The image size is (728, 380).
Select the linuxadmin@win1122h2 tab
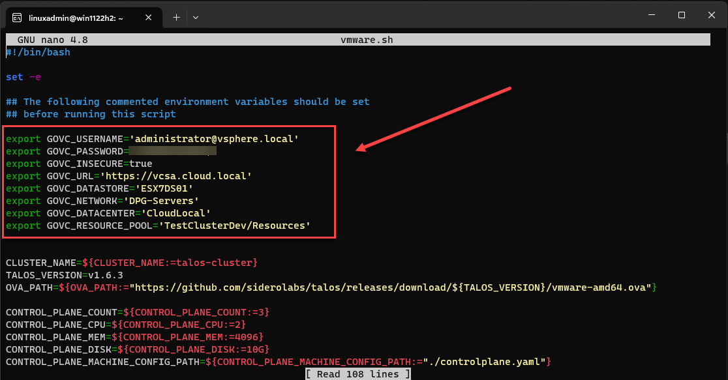[x=78, y=17]
